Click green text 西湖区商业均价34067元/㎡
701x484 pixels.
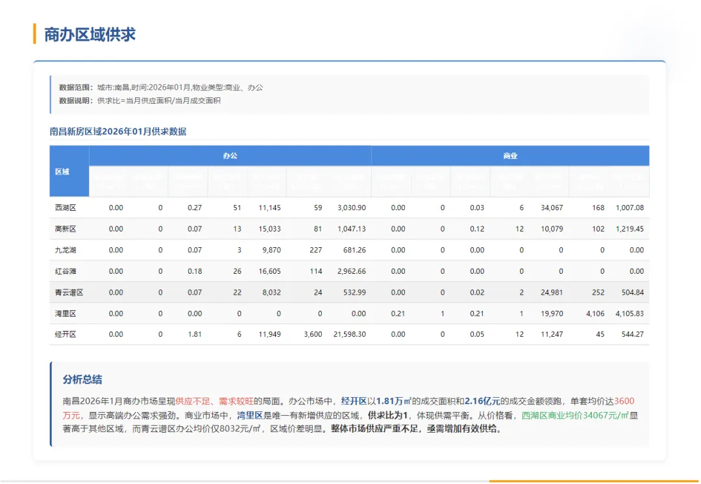pos(575,415)
